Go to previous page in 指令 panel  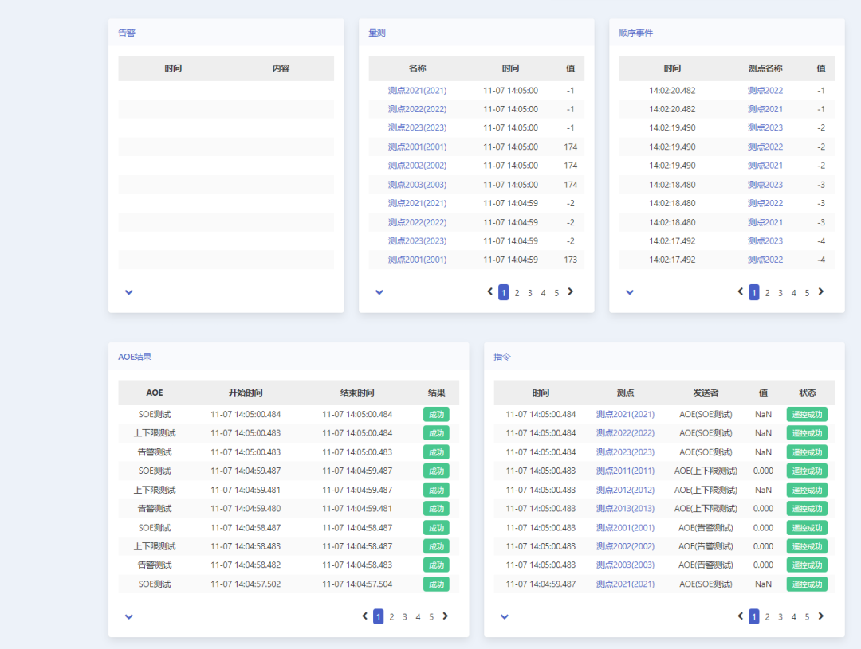[740, 616]
